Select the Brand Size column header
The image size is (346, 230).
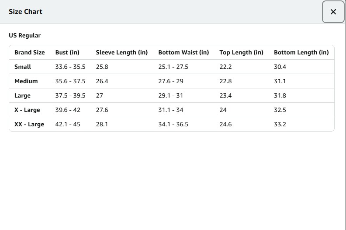coord(29,52)
